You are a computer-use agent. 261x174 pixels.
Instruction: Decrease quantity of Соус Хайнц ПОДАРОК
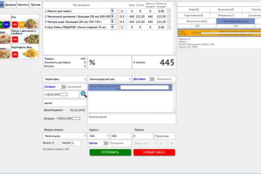119,27
